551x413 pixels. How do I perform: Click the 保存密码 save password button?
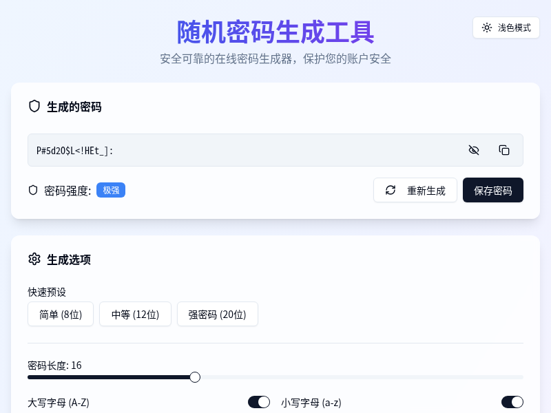492,190
